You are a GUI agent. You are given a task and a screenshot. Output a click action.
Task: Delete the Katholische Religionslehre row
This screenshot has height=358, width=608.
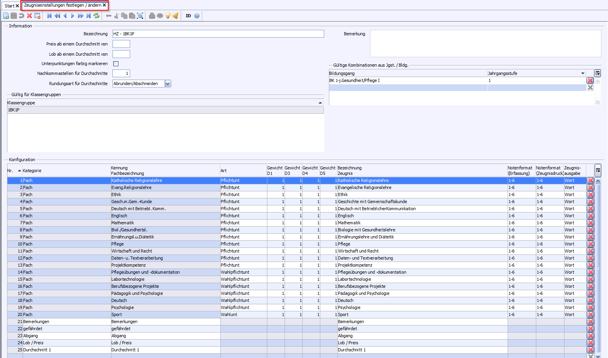(x=590, y=181)
